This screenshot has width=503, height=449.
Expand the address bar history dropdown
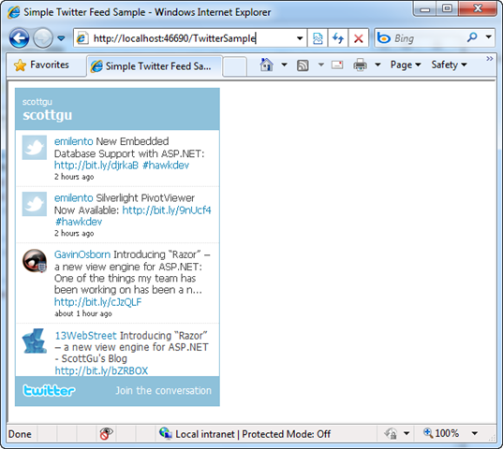300,38
